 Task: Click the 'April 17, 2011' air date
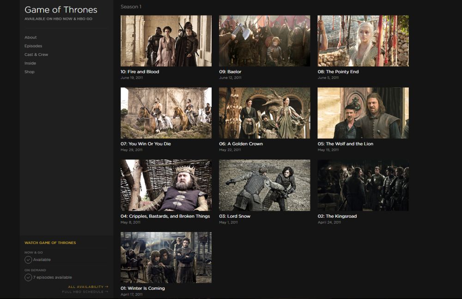131,294
